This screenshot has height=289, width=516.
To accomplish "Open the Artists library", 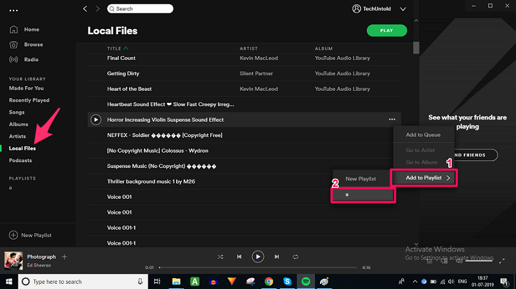I will [x=17, y=136].
